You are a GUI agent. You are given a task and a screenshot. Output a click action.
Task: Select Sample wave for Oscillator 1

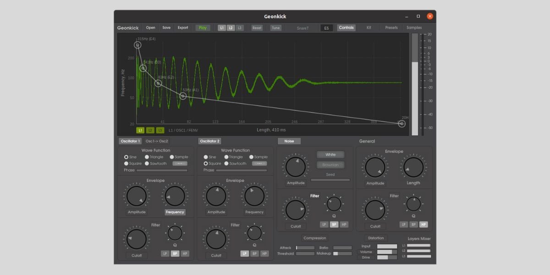(178, 157)
